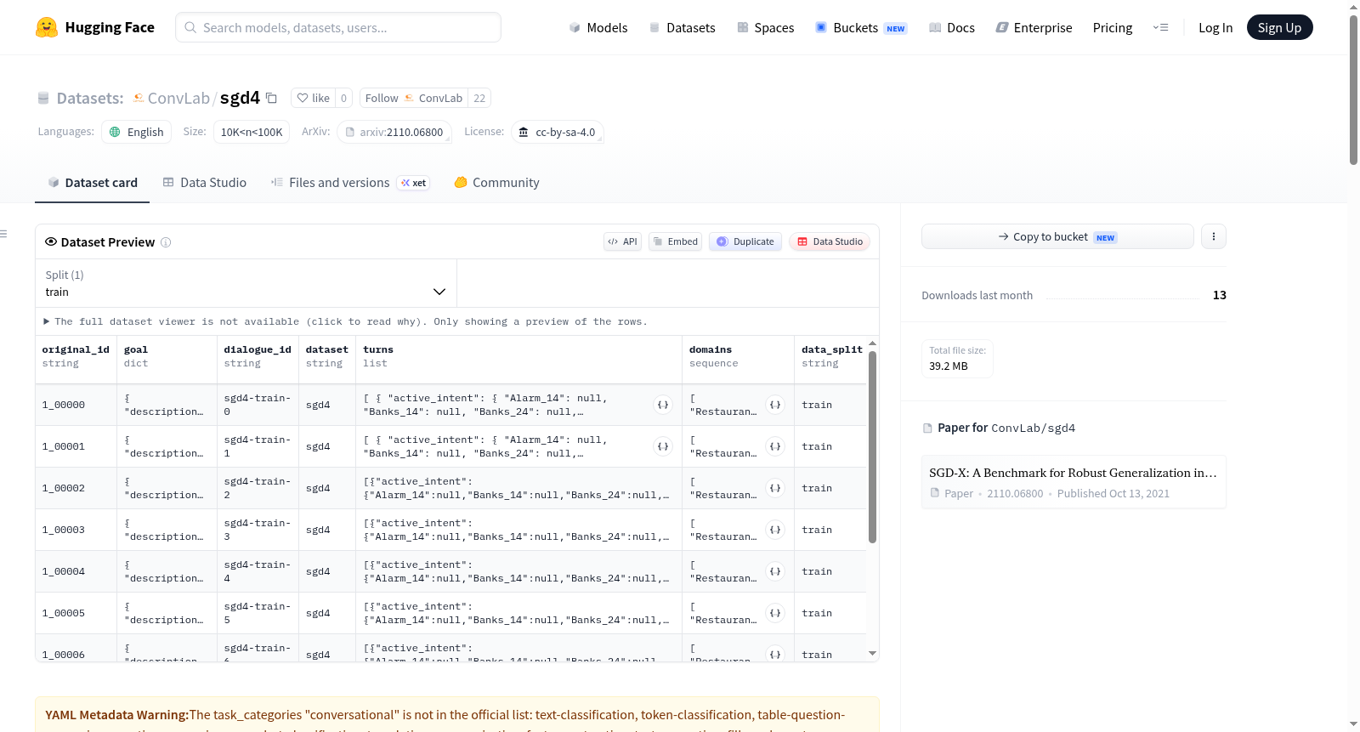Expand turns JSON for row 1_00000
The height and width of the screenshot is (732, 1360).
(663, 405)
